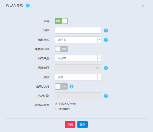
Task: Click the red 关闭 button
Action: tap(70, 124)
